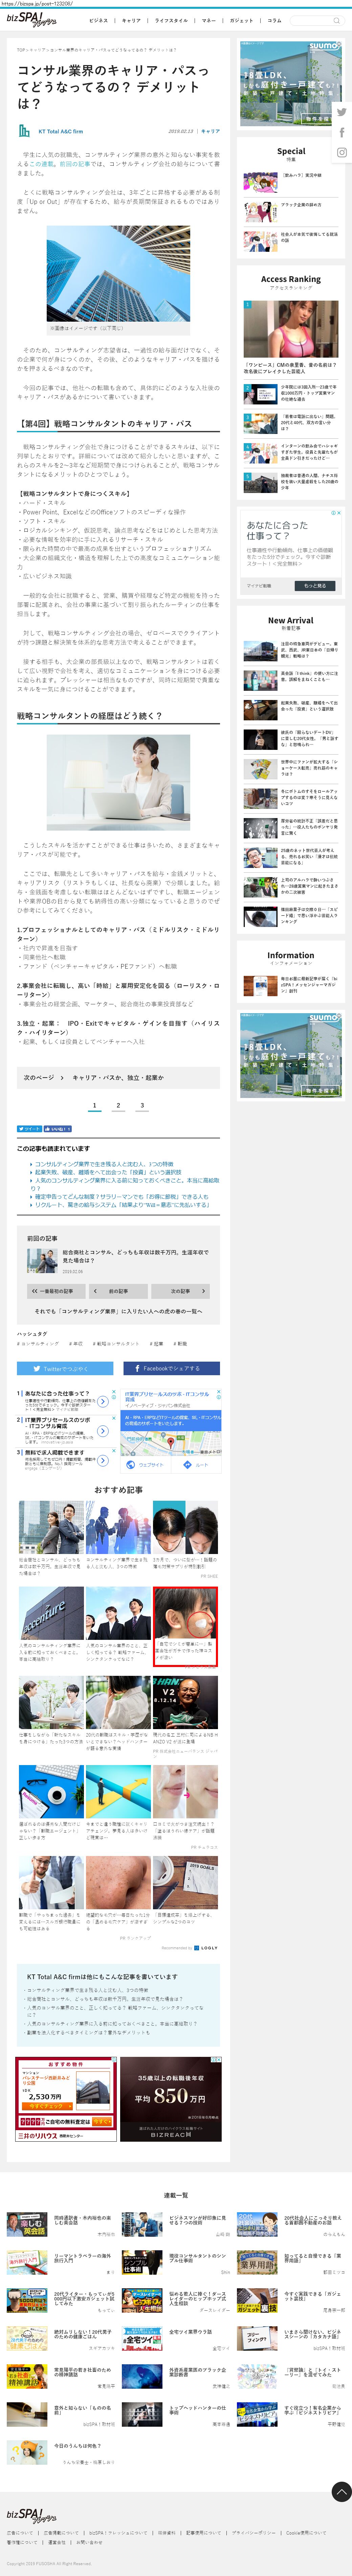The height and width of the screenshot is (2576, 352).
Task: Click the キャリア category tag beside the date
Action: point(211,131)
